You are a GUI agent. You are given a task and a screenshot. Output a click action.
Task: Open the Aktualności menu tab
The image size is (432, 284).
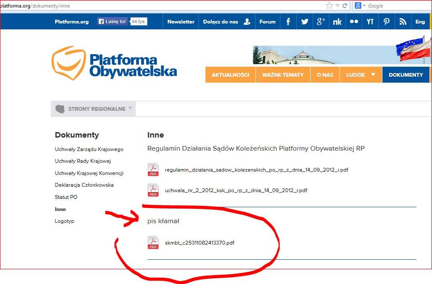[230, 75]
